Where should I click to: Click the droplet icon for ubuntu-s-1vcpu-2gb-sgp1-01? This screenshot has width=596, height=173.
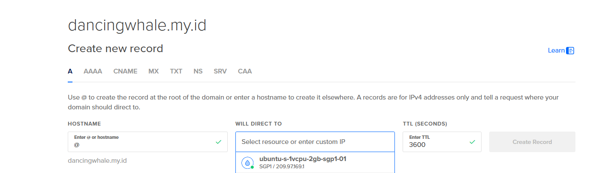(x=247, y=163)
